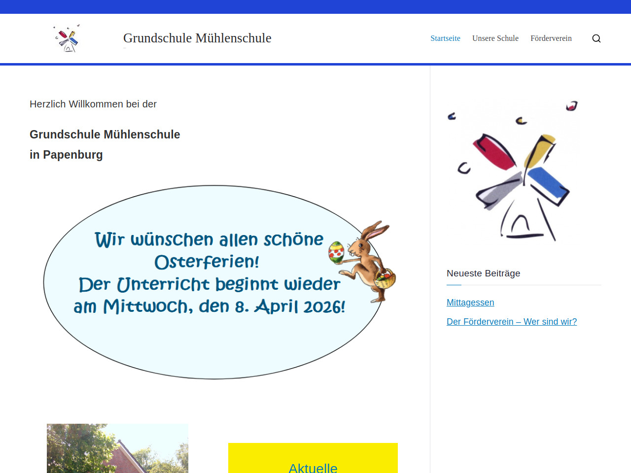631x473 pixels.
Task: Click the red blade of sidebar windmill
Action: click(493, 152)
